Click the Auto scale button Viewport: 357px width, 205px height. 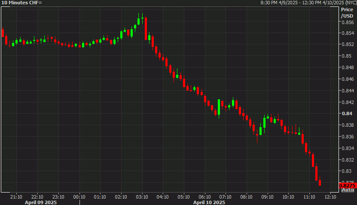(348, 190)
